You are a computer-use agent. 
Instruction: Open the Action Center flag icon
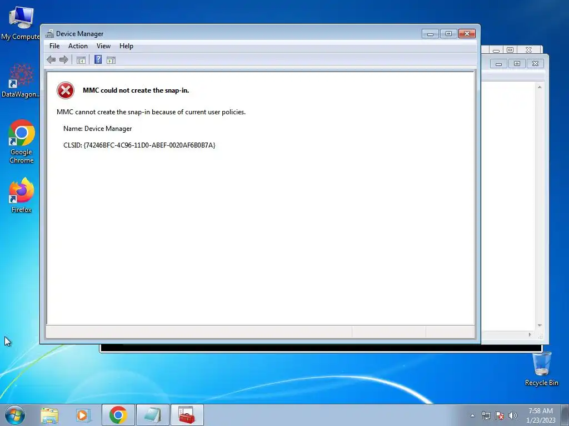(500, 415)
